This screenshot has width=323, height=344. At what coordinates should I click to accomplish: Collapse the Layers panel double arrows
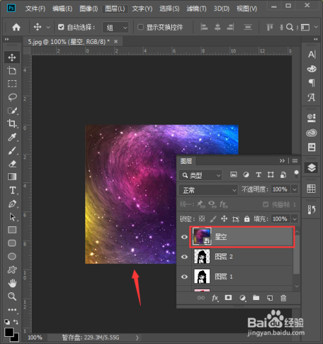[282, 161]
